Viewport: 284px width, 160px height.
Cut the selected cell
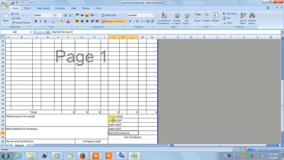click(x=15, y=14)
